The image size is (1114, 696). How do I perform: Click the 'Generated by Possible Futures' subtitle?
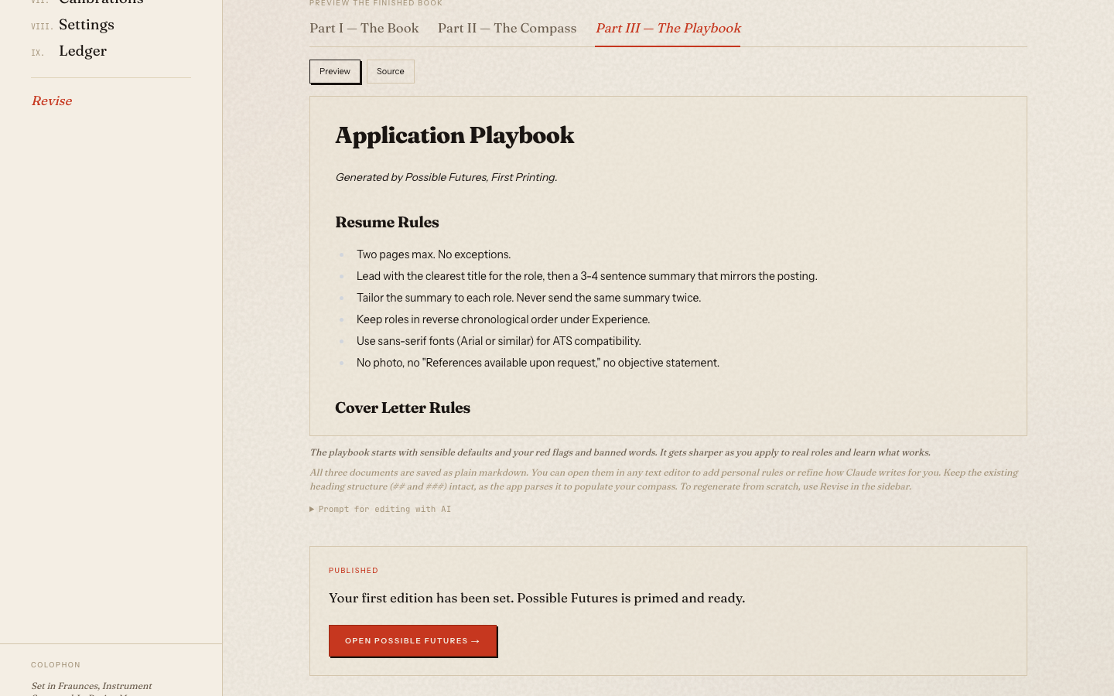[x=446, y=177]
